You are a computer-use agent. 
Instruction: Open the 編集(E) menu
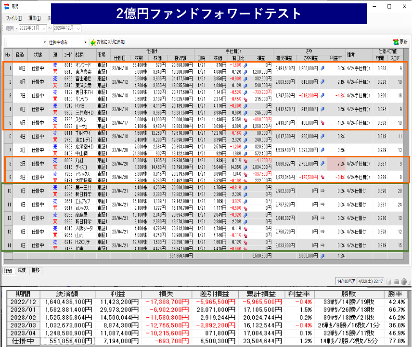pyautogui.click(x=35, y=18)
